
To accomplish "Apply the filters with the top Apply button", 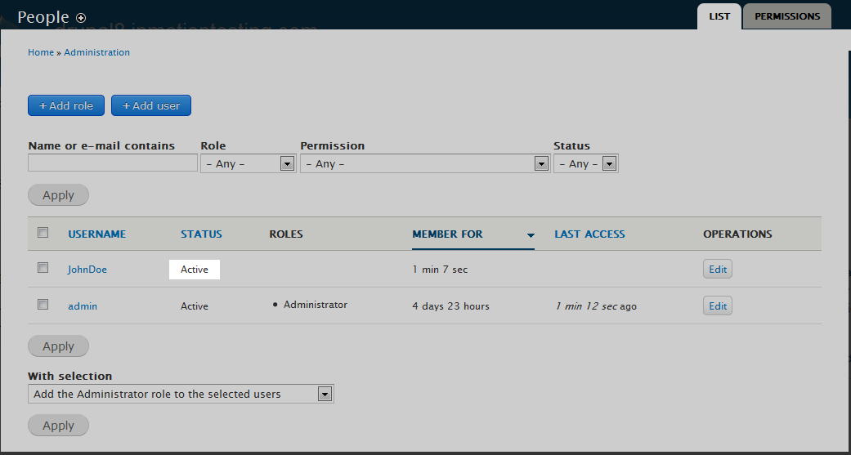I will tap(58, 195).
